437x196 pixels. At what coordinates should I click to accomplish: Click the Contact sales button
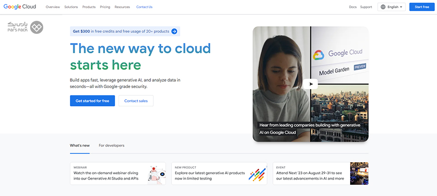[x=136, y=101]
